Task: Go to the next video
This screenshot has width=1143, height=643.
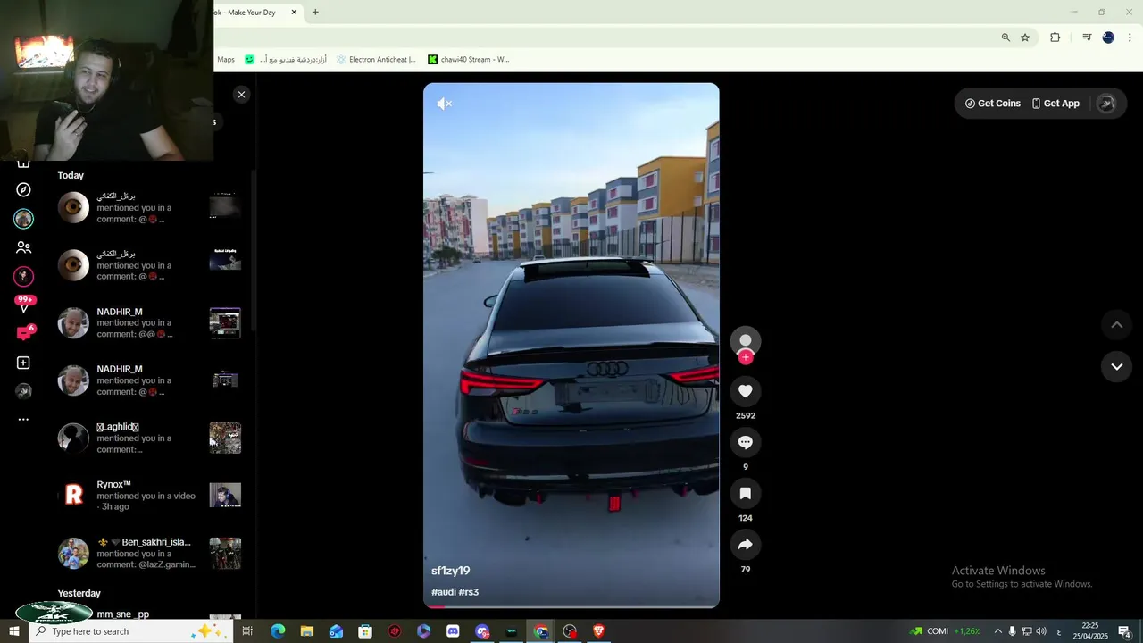Action: (x=1116, y=367)
